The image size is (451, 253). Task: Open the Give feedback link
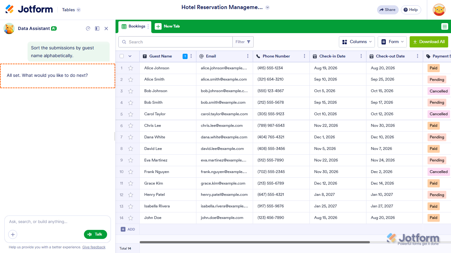(94, 247)
